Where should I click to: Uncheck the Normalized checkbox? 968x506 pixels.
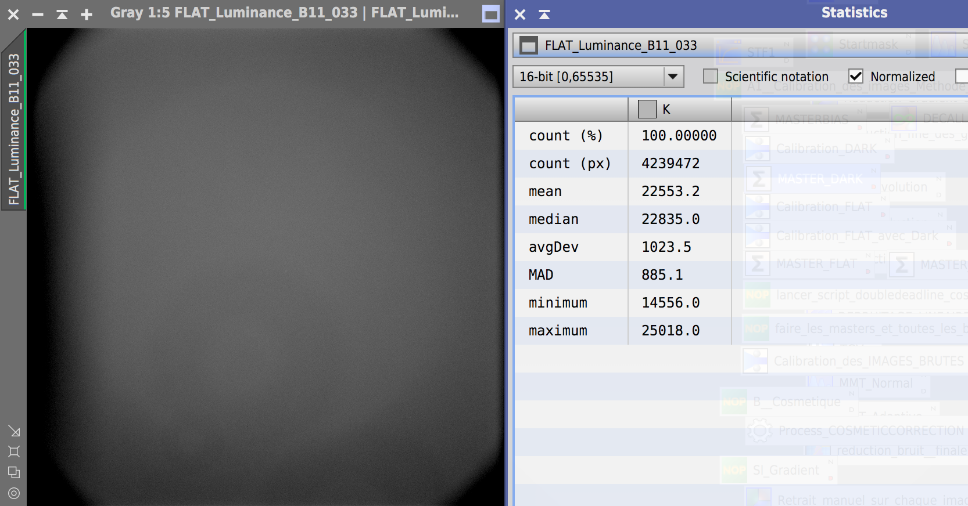[x=856, y=76]
